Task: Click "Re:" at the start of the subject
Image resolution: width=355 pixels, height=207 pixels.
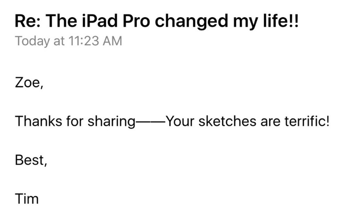Action: 28,21
